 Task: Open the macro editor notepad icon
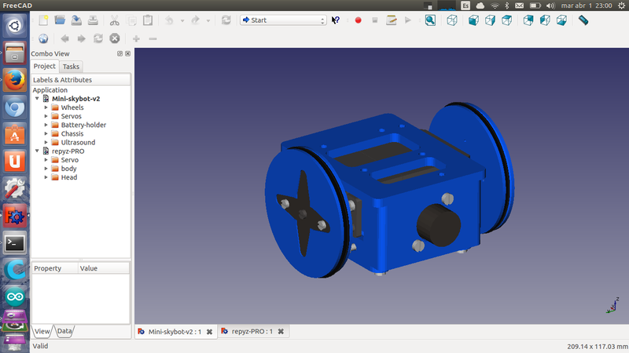click(x=391, y=20)
